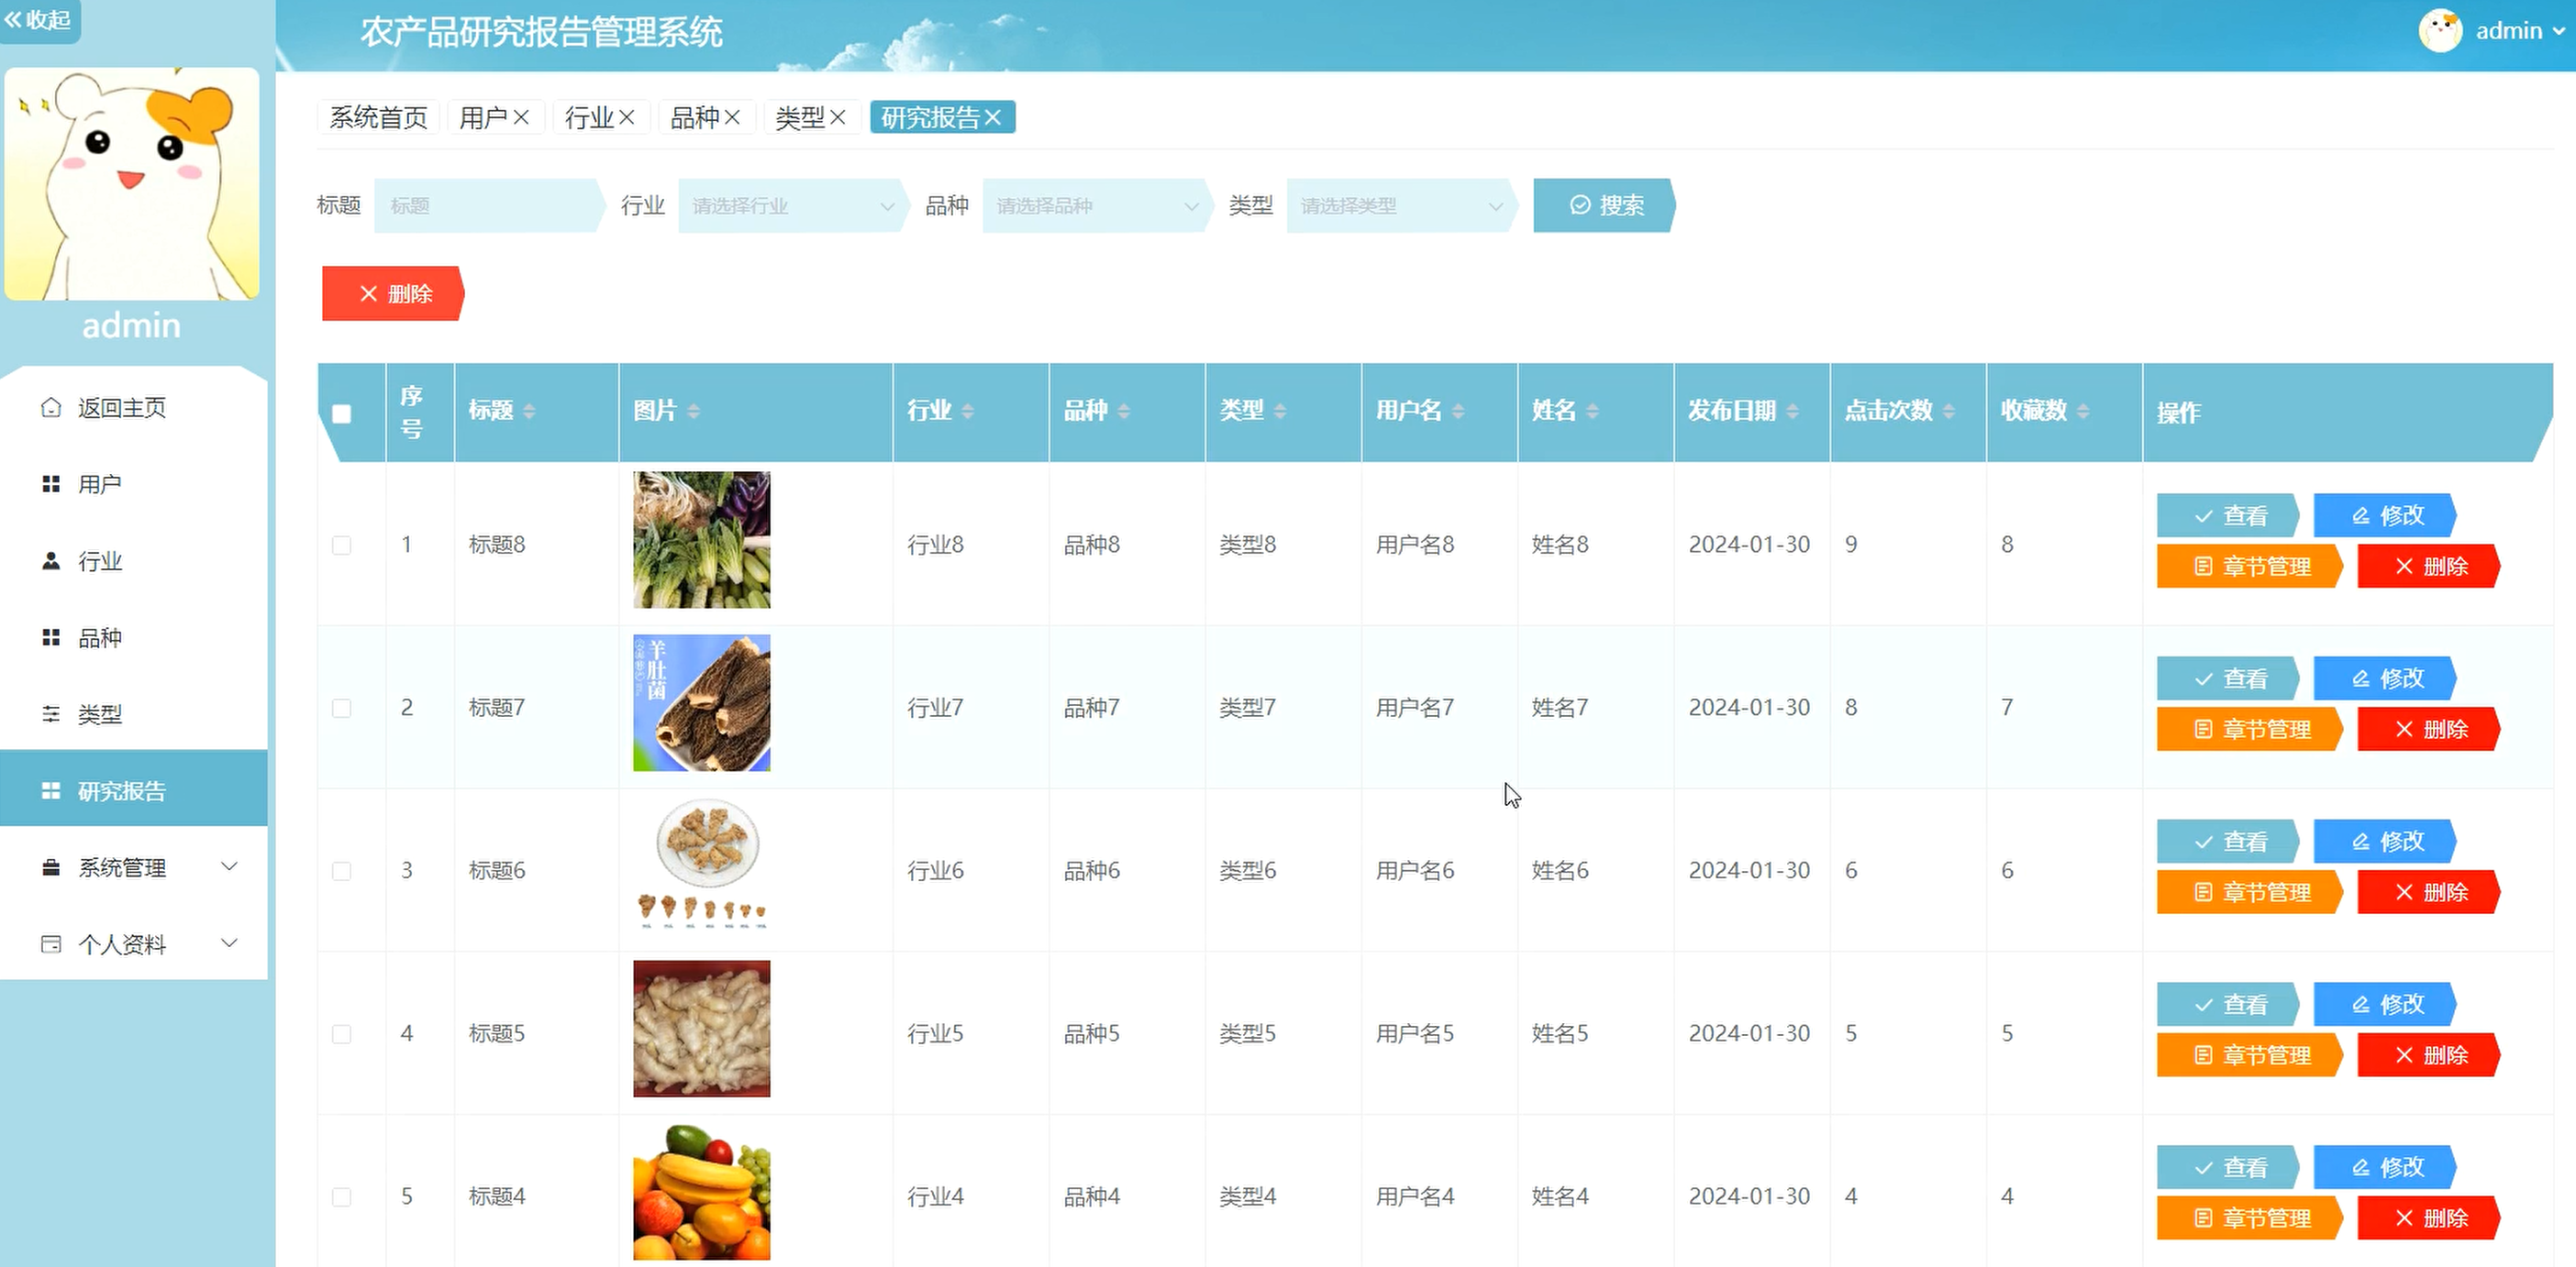Open 章节管理 for row 标题6
This screenshot has width=2576, height=1267.
pyautogui.click(x=2250, y=892)
